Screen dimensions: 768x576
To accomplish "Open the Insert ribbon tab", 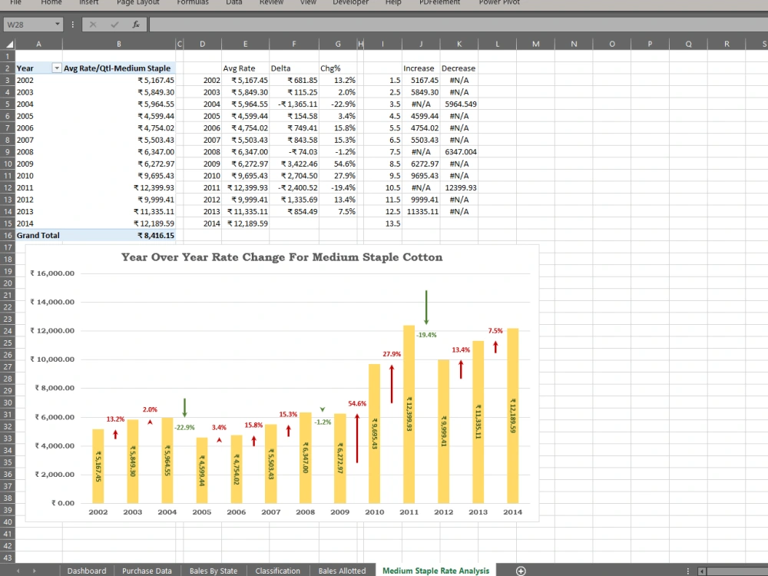I will (88, 2).
